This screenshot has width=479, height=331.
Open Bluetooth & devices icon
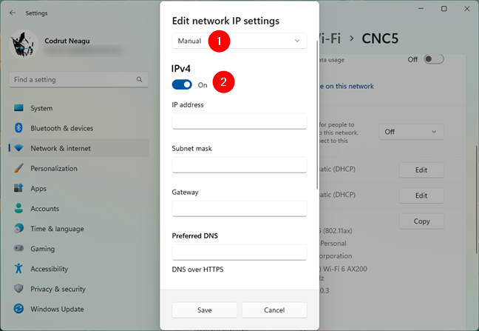coord(18,128)
